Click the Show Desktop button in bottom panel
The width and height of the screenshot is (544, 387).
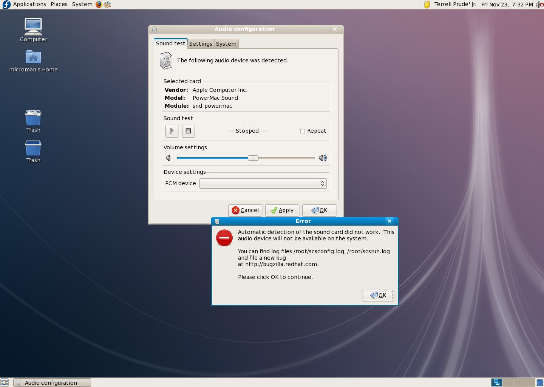tap(5, 382)
